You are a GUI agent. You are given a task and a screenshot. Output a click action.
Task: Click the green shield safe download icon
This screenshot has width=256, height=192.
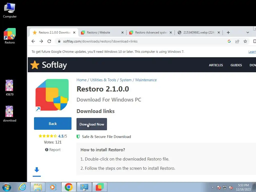(x=78, y=136)
